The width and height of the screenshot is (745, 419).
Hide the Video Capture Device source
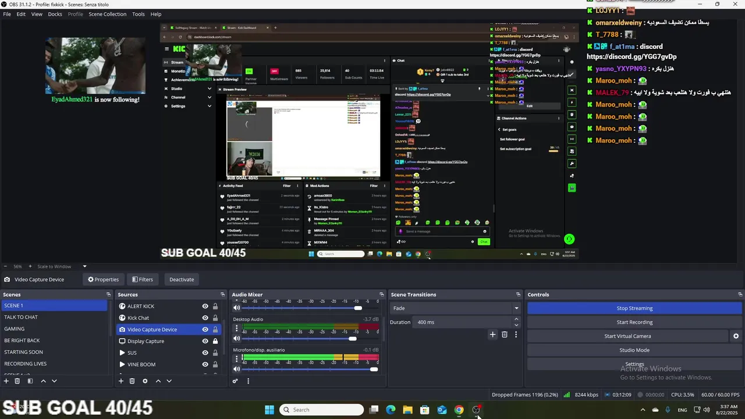pyautogui.click(x=205, y=329)
